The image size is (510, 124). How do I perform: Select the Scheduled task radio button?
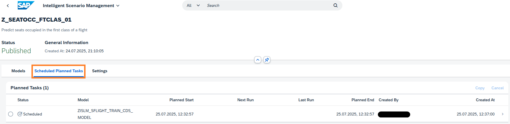click(11, 114)
